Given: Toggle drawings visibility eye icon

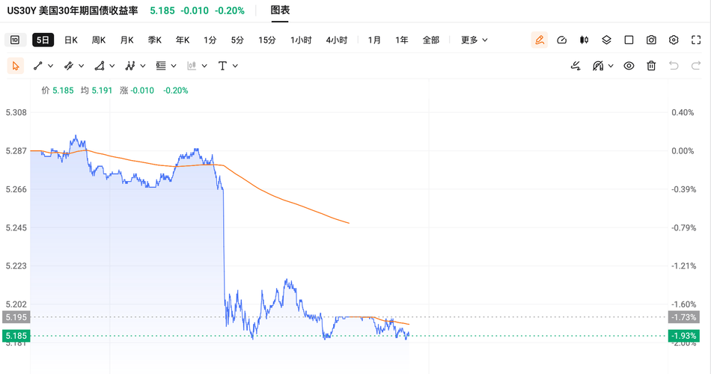Looking at the screenshot, I should 629,66.
